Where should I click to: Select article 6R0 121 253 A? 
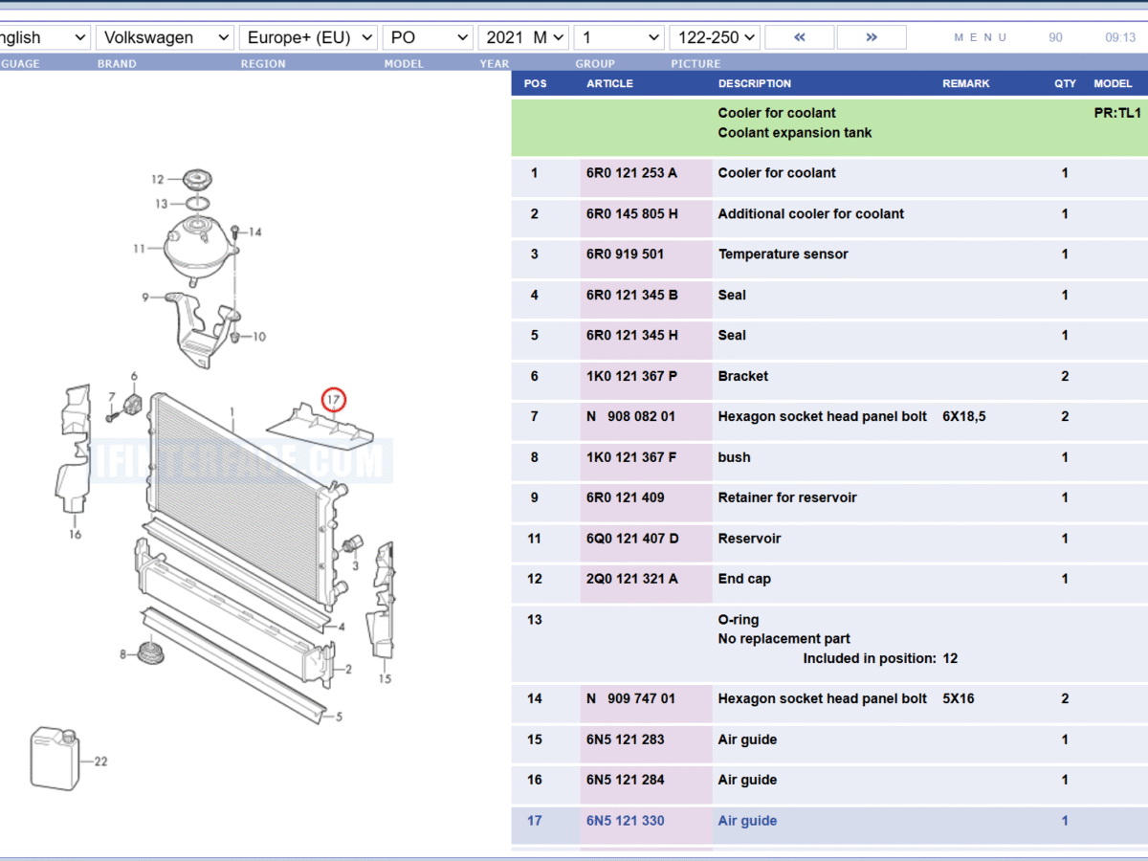click(631, 173)
